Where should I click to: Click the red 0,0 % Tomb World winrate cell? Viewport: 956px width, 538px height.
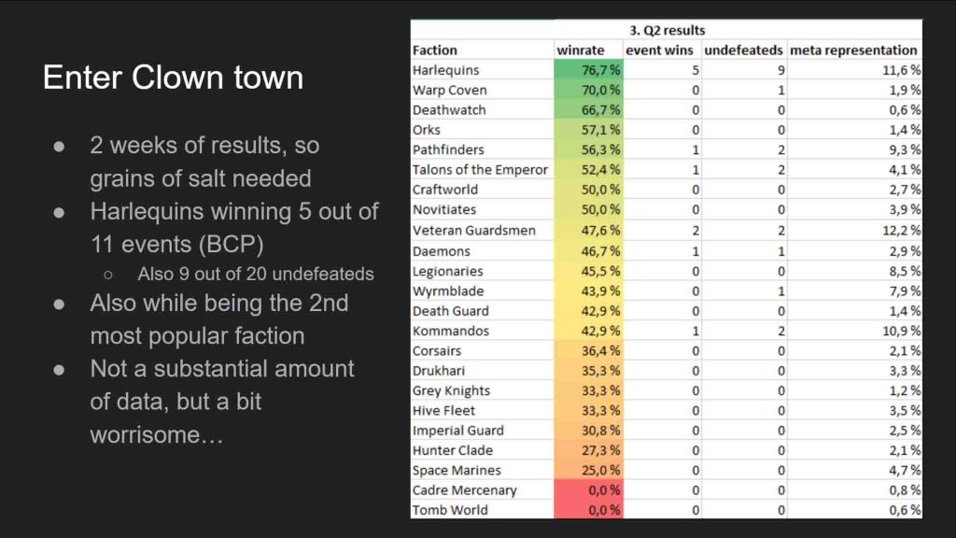(588, 510)
